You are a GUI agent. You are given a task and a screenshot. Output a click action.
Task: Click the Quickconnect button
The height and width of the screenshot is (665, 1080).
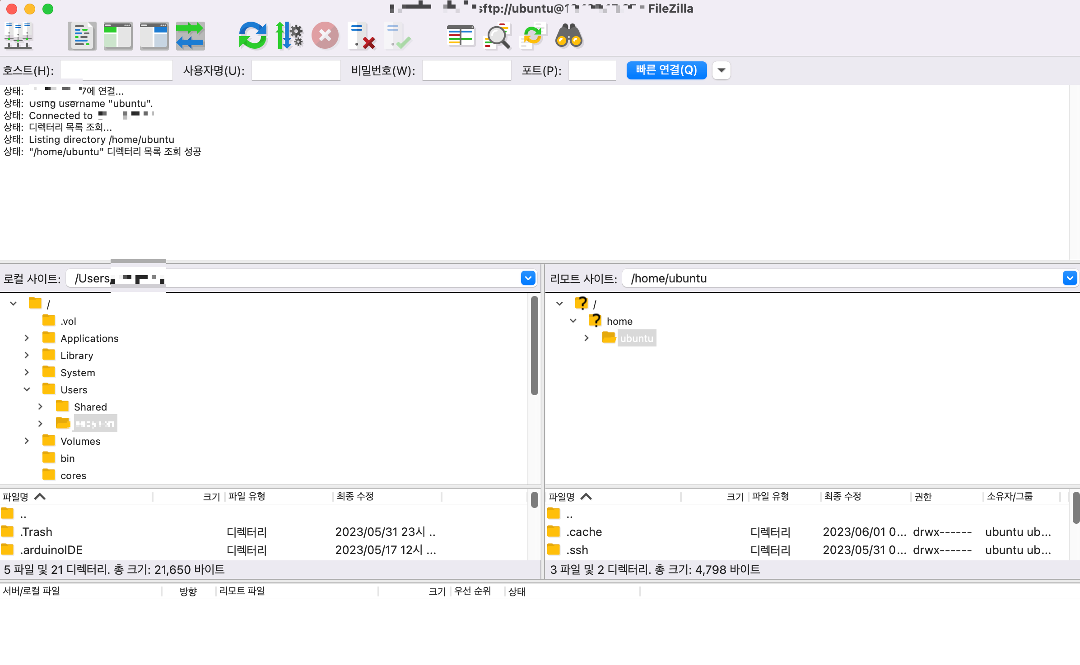pyautogui.click(x=666, y=70)
